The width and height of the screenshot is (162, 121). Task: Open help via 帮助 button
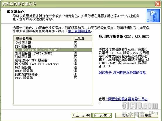pos(148,115)
